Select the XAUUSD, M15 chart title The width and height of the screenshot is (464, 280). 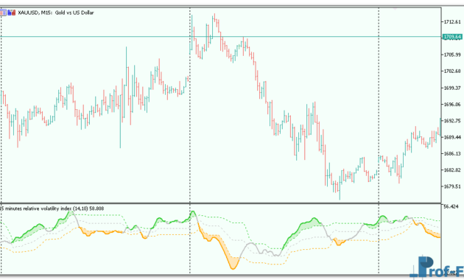click(x=56, y=13)
